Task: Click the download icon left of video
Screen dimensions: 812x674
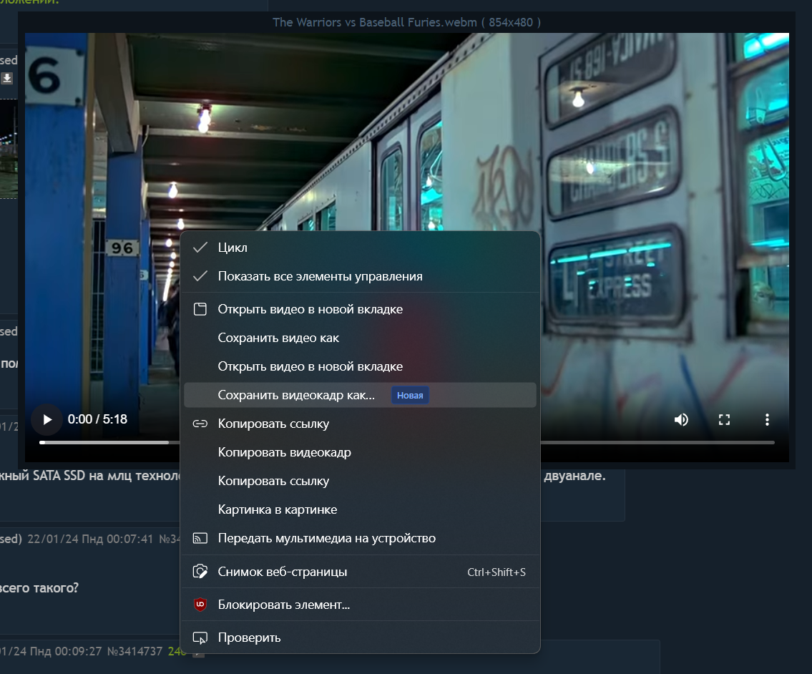Action: tap(6, 78)
